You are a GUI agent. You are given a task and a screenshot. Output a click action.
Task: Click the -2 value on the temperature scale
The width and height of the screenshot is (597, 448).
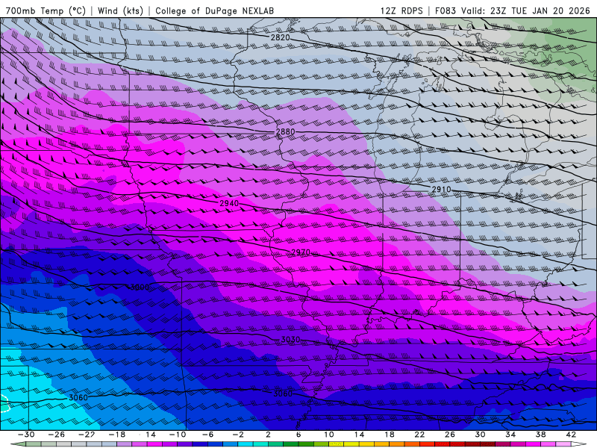pyautogui.click(x=238, y=435)
